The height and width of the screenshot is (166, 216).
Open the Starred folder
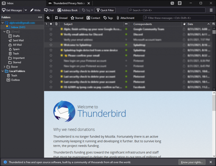pyautogui.click(x=17, y=62)
